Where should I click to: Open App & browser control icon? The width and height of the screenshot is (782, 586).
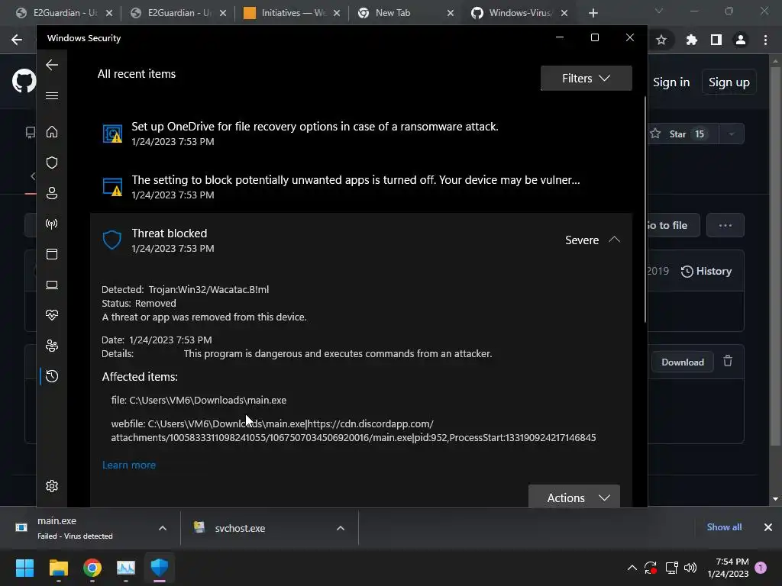pyautogui.click(x=52, y=254)
